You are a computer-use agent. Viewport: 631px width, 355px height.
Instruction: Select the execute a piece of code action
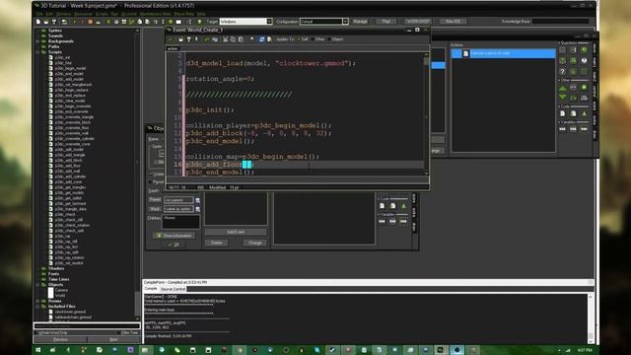click(503, 53)
